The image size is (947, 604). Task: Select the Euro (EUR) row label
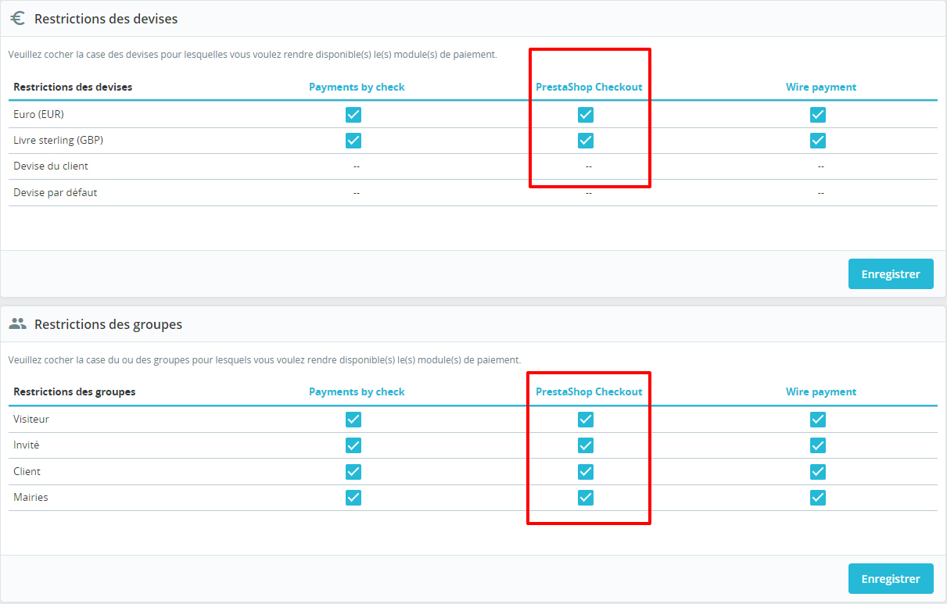click(38, 115)
